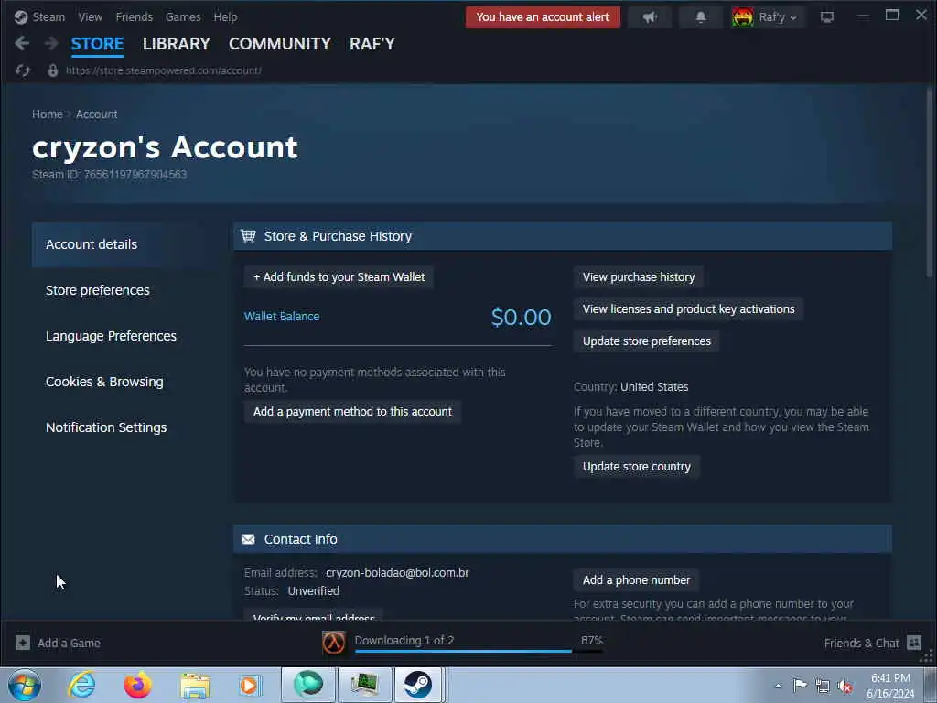The height and width of the screenshot is (703, 937).
Task: Open the Wallet Balance link
Action: coord(282,316)
